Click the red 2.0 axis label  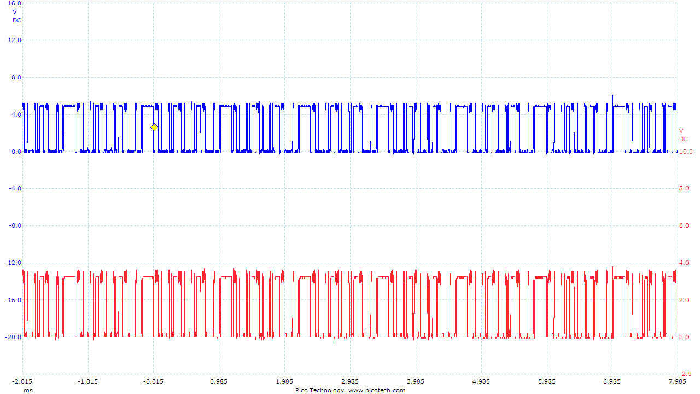tap(684, 300)
